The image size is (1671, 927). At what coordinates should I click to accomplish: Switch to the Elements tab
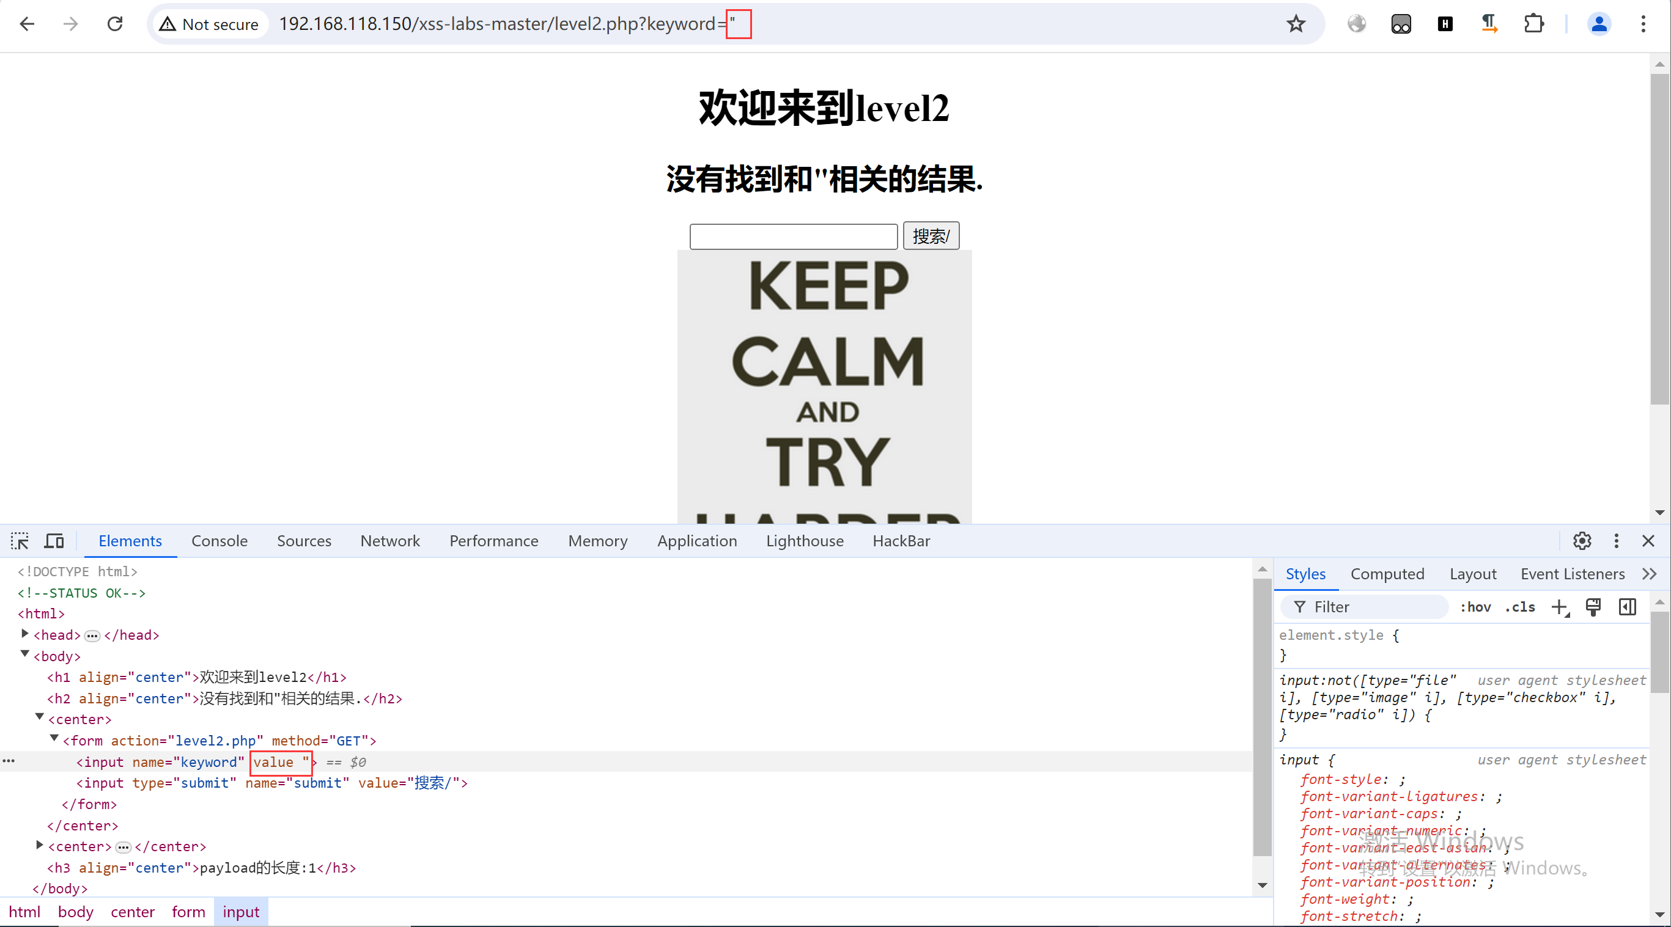pyautogui.click(x=130, y=541)
